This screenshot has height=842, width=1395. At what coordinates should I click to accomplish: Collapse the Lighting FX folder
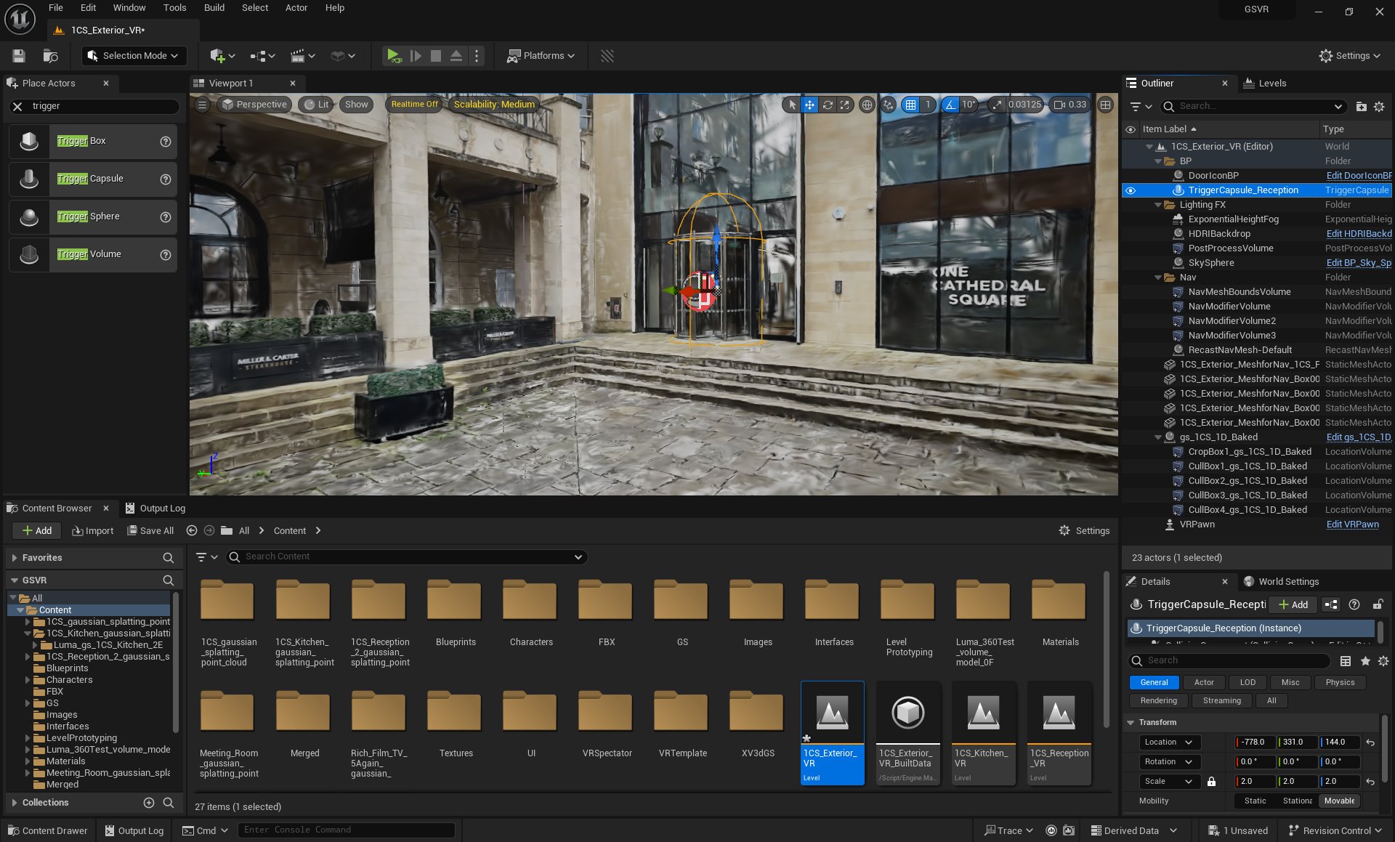(1159, 205)
